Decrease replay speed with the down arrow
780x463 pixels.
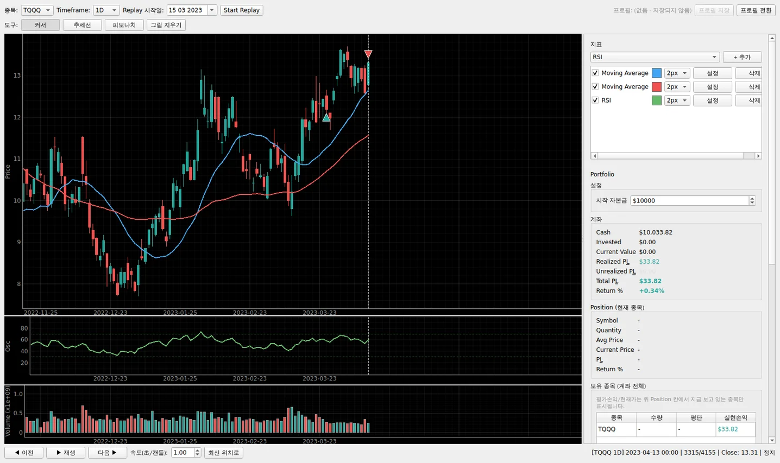pos(197,455)
